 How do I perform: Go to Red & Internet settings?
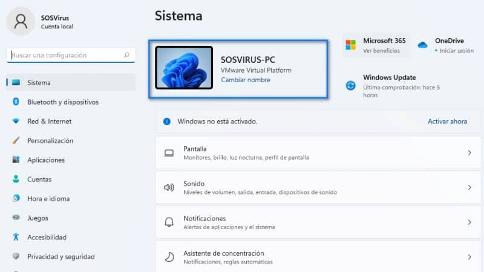49,121
